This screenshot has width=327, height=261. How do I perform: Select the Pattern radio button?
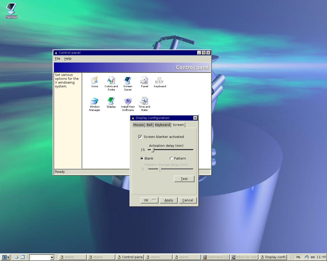(171, 159)
